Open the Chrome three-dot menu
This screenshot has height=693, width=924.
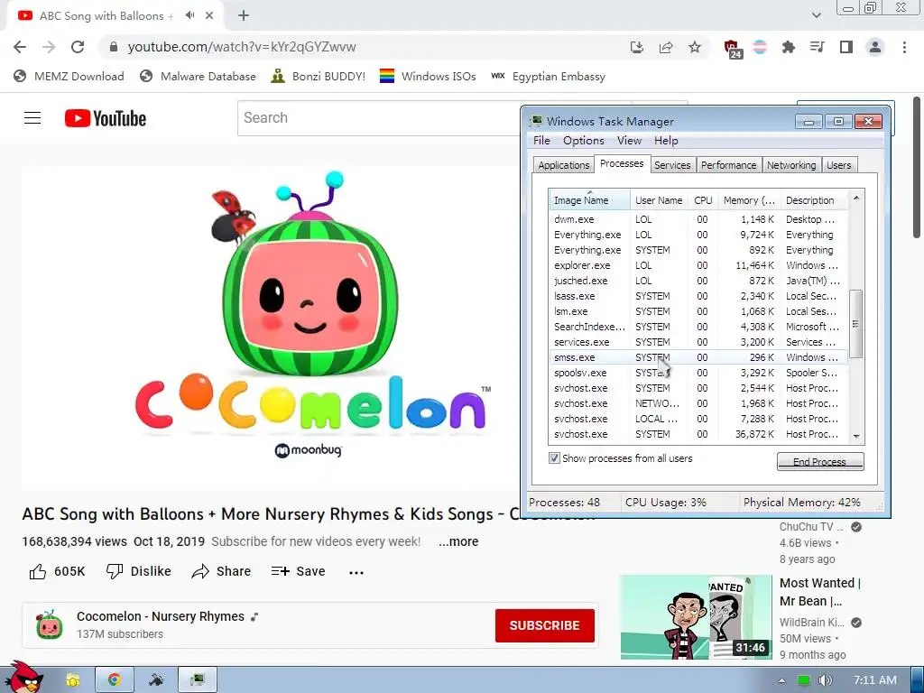(904, 47)
